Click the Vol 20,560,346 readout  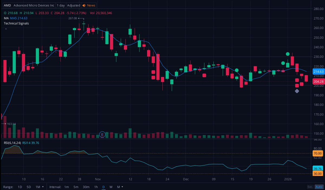[x=101, y=13]
